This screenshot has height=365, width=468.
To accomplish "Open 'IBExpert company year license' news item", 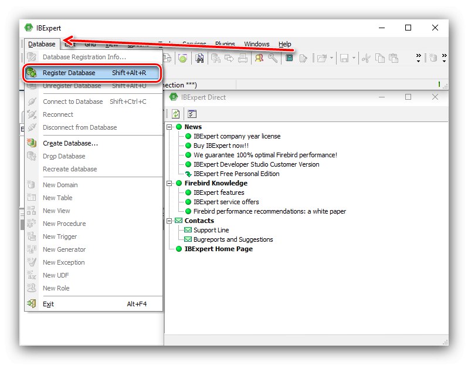I will (237, 136).
